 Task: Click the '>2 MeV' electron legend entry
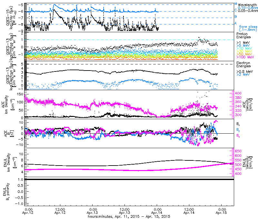243,74
